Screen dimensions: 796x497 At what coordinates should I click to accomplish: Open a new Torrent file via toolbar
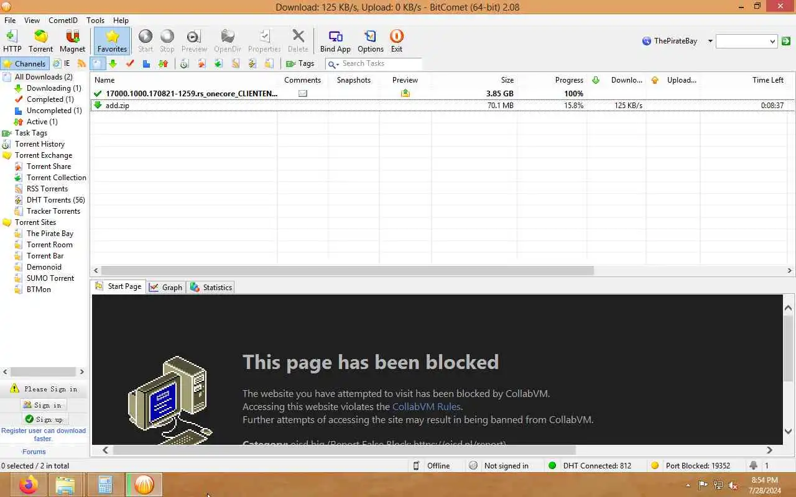coord(40,41)
